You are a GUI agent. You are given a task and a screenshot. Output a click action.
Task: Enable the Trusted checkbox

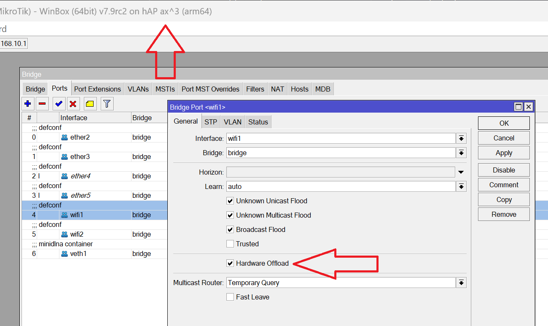[230, 244]
